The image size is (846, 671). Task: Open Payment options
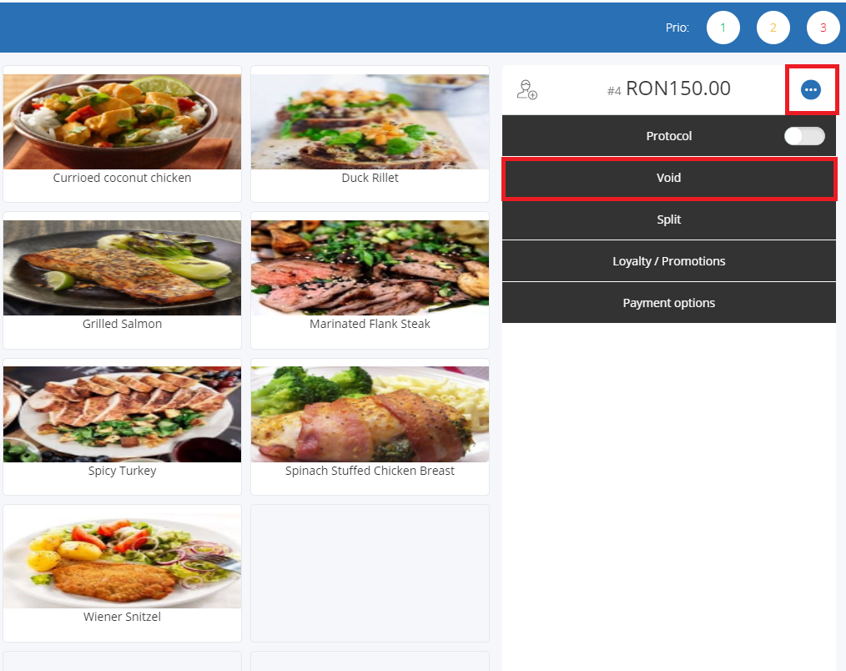[668, 303]
